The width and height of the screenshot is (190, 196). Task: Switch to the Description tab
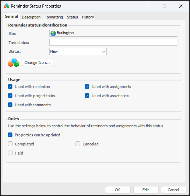click(31, 17)
